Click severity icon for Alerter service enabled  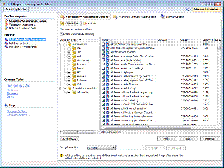point(107,52)
